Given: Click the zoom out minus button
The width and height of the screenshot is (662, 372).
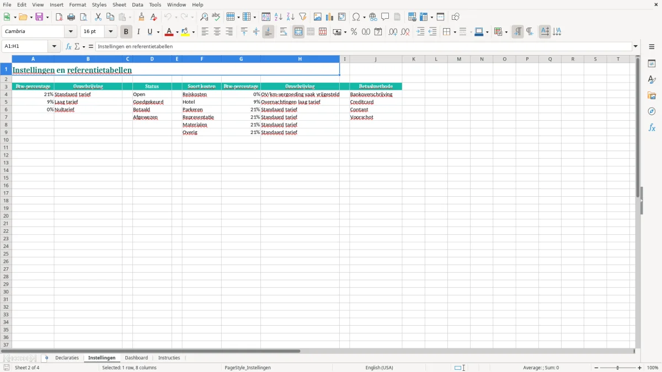Looking at the screenshot, I should (596, 368).
